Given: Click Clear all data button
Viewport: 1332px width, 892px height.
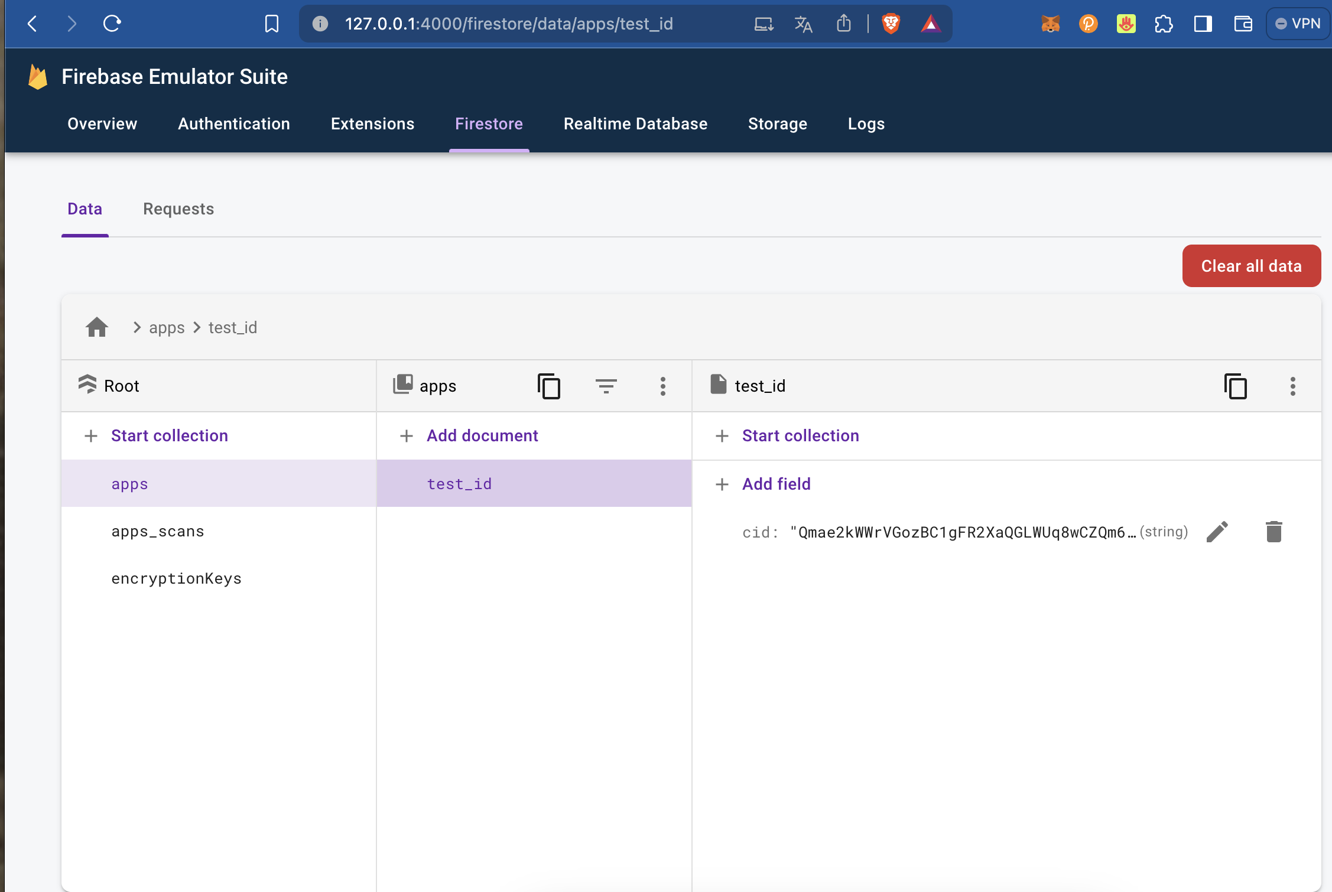Looking at the screenshot, I should [1251, 266].
